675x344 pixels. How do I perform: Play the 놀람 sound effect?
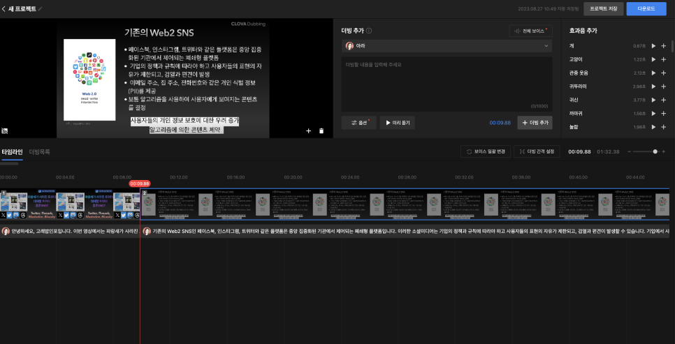pos(653,127)
